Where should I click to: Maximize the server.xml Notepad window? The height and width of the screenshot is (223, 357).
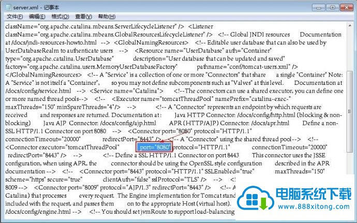[x=332, y=8]
